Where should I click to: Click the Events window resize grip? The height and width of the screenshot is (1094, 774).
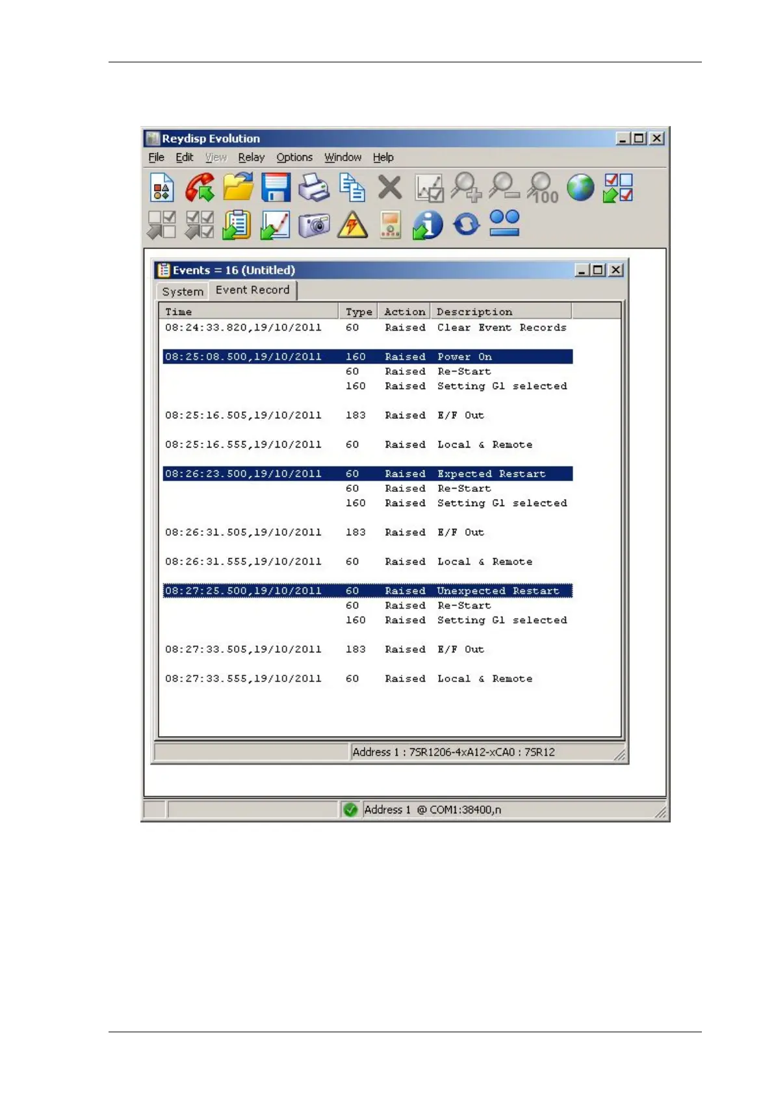(620, 755)
